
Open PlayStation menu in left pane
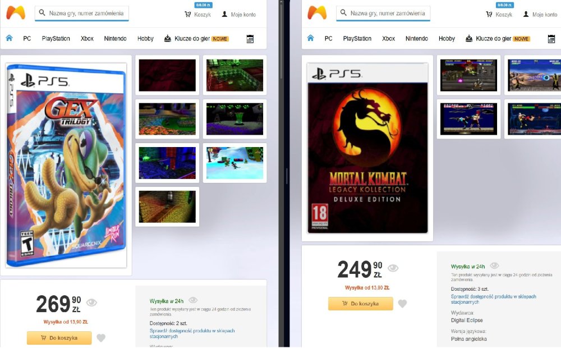[x=56, y=38]
